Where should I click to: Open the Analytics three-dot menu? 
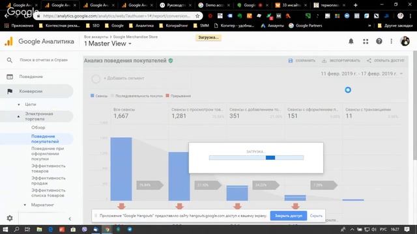(x=391, y=41)
